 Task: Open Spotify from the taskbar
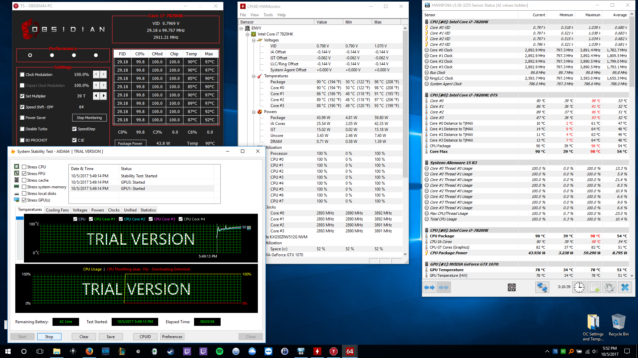(x=220, y=351)
